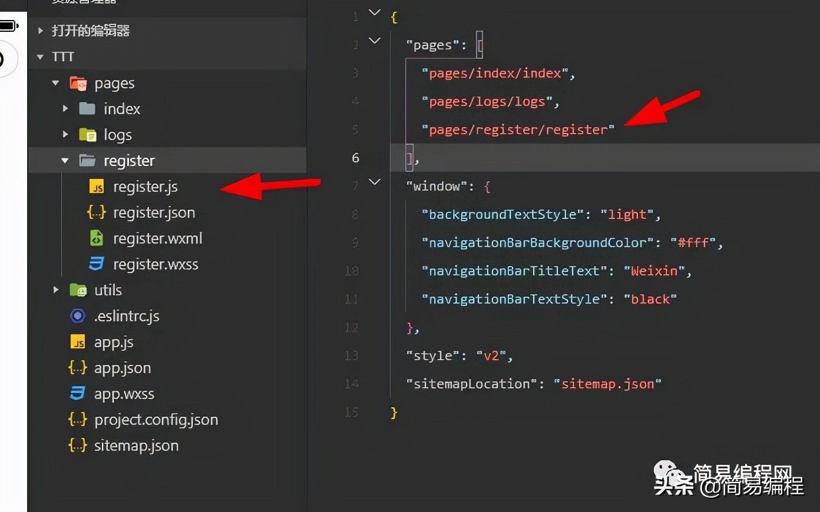
Task: Expand the logs folder arrow
Action: pos(65,135)
